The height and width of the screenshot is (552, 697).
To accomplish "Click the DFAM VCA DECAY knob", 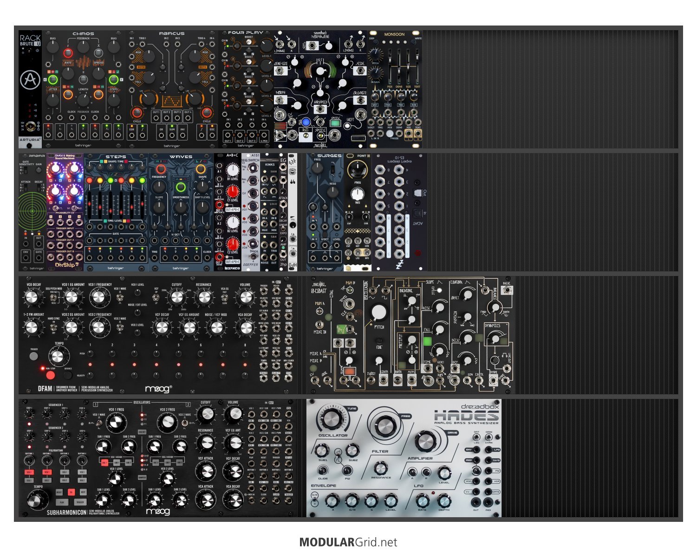I will coord(245,327).
